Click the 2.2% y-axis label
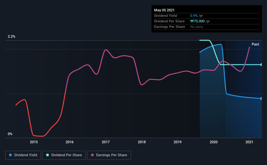The width and height of the screenshot is (267, 165). click(x=11, y=36)
